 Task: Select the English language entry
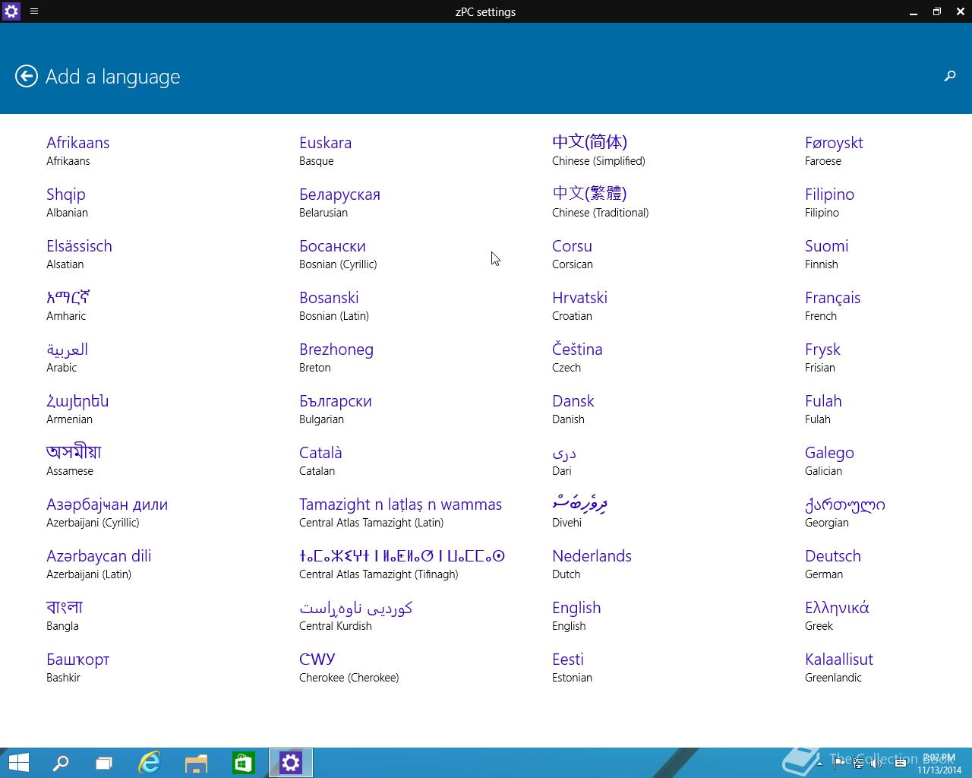click(576, 615)
